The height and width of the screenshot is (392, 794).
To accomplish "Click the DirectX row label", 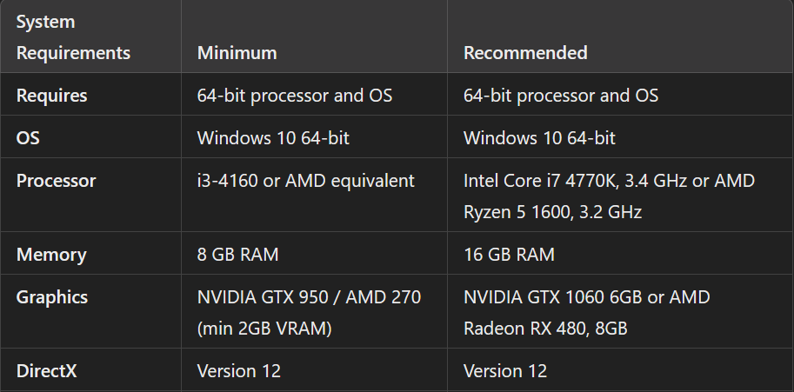I will coord(47,371).
